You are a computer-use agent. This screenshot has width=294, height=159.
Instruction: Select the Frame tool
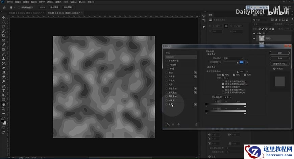[x=3, y=40]
